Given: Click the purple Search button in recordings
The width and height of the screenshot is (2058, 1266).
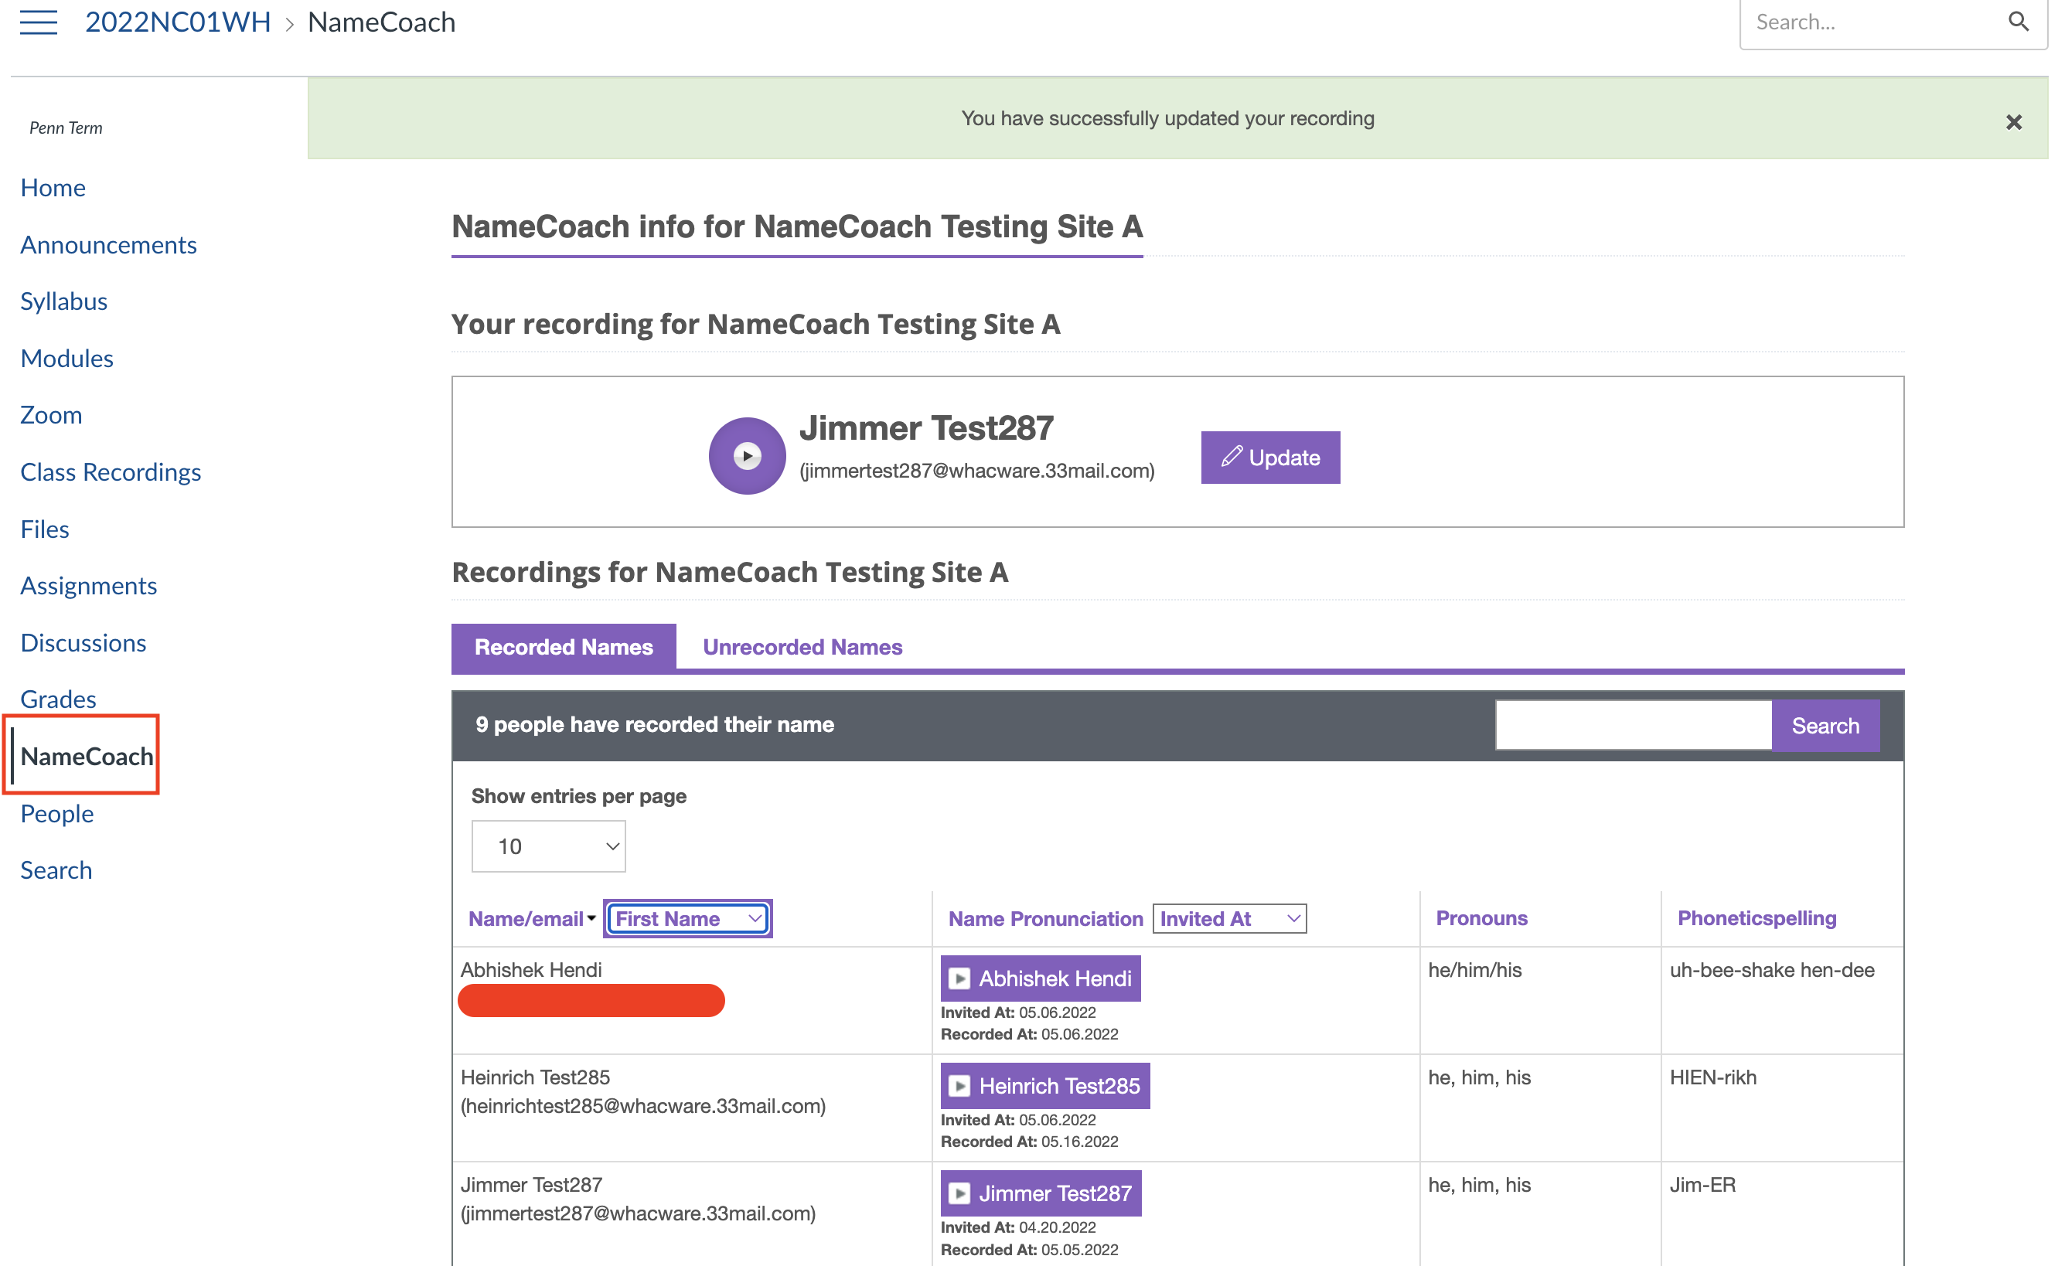Looking at the screenshot, I should coord(1825,725).
